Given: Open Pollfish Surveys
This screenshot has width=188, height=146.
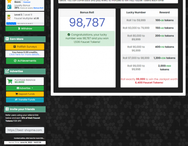Looking at the screenshot, I should click(x=25, y=47).
